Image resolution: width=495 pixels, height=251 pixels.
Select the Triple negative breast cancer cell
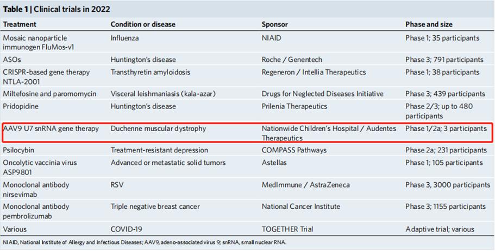(x=155, y=207)
